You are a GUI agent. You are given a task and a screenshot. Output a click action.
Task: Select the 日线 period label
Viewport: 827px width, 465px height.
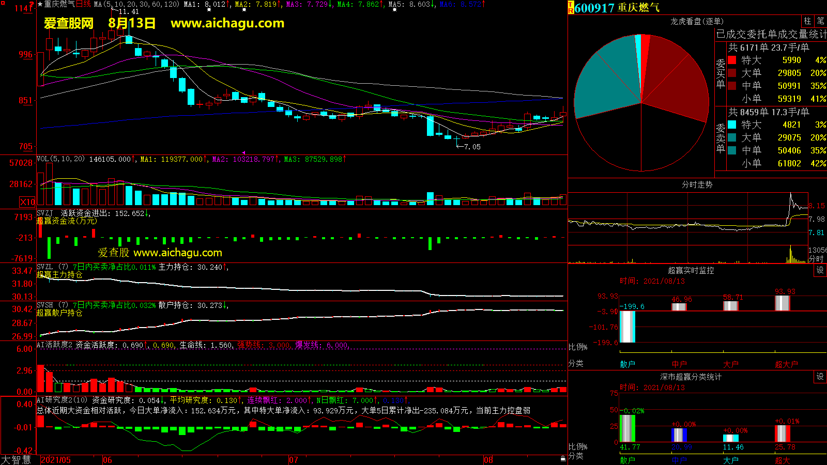(83, 4)
